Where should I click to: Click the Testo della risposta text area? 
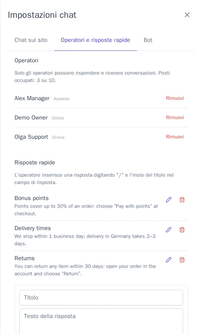tap(101, 321)
